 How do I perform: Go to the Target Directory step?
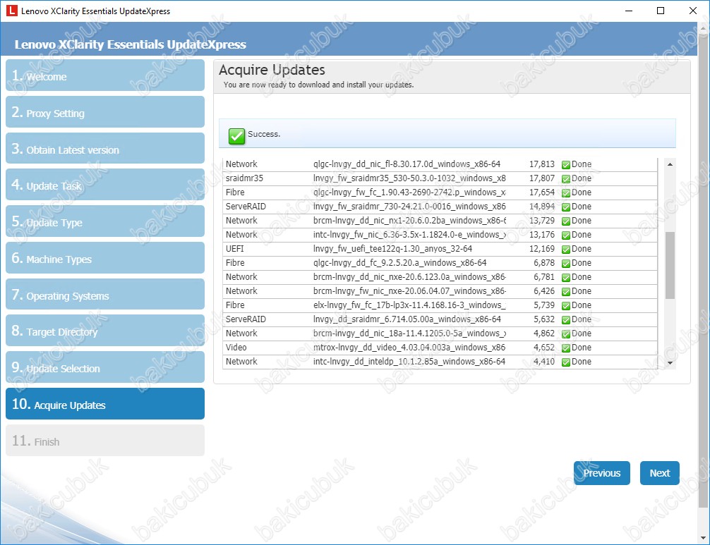pyautogui.click(x=105, y=331)
